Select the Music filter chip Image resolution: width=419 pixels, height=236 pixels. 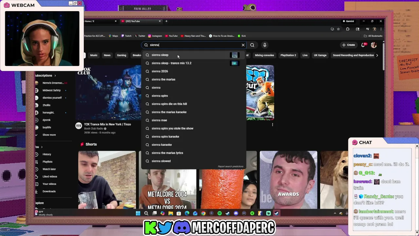(94, 55)
